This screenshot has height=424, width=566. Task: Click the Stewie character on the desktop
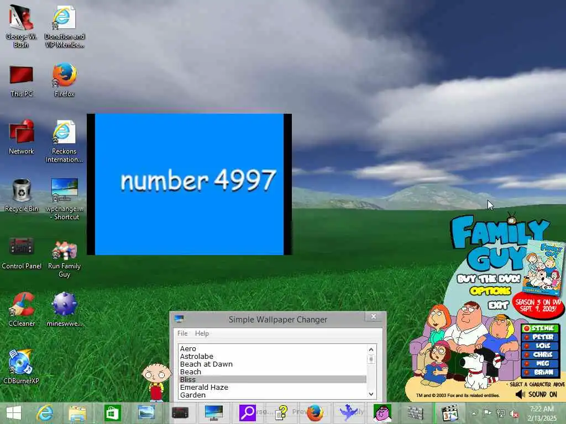[x=156, y=382]
